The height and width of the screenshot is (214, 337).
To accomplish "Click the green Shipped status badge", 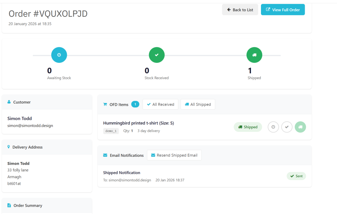I will 248,127.
